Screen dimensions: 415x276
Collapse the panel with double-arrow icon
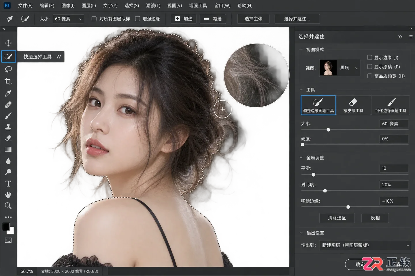400,37
